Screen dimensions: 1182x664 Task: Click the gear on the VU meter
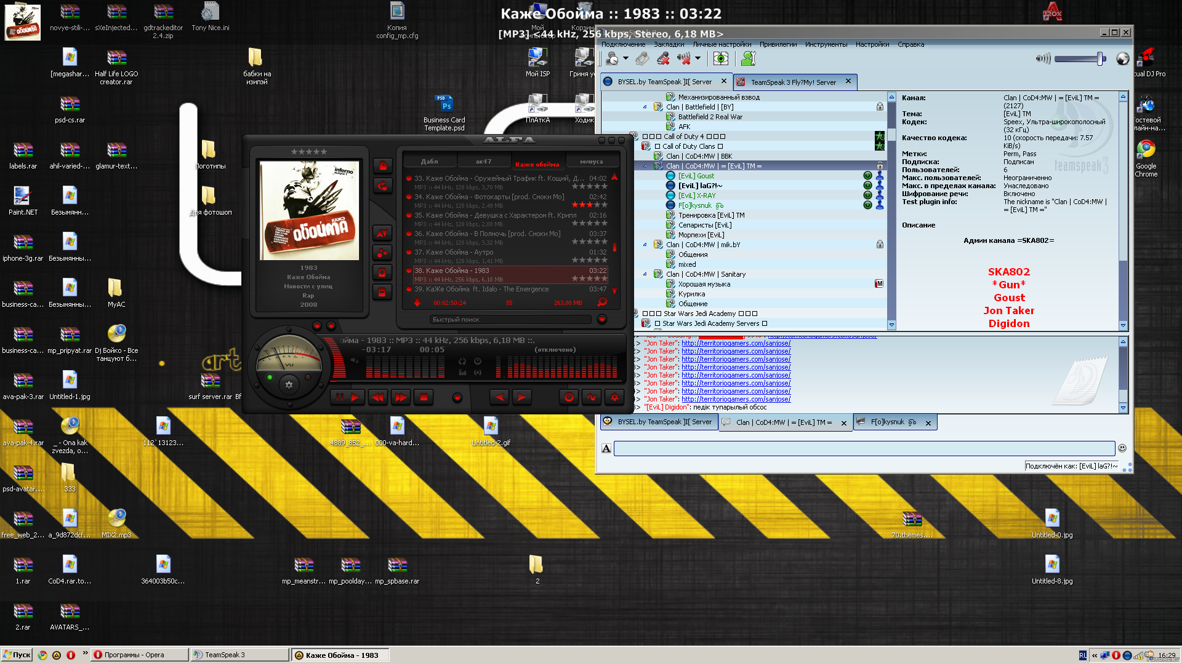click(289, 385)
